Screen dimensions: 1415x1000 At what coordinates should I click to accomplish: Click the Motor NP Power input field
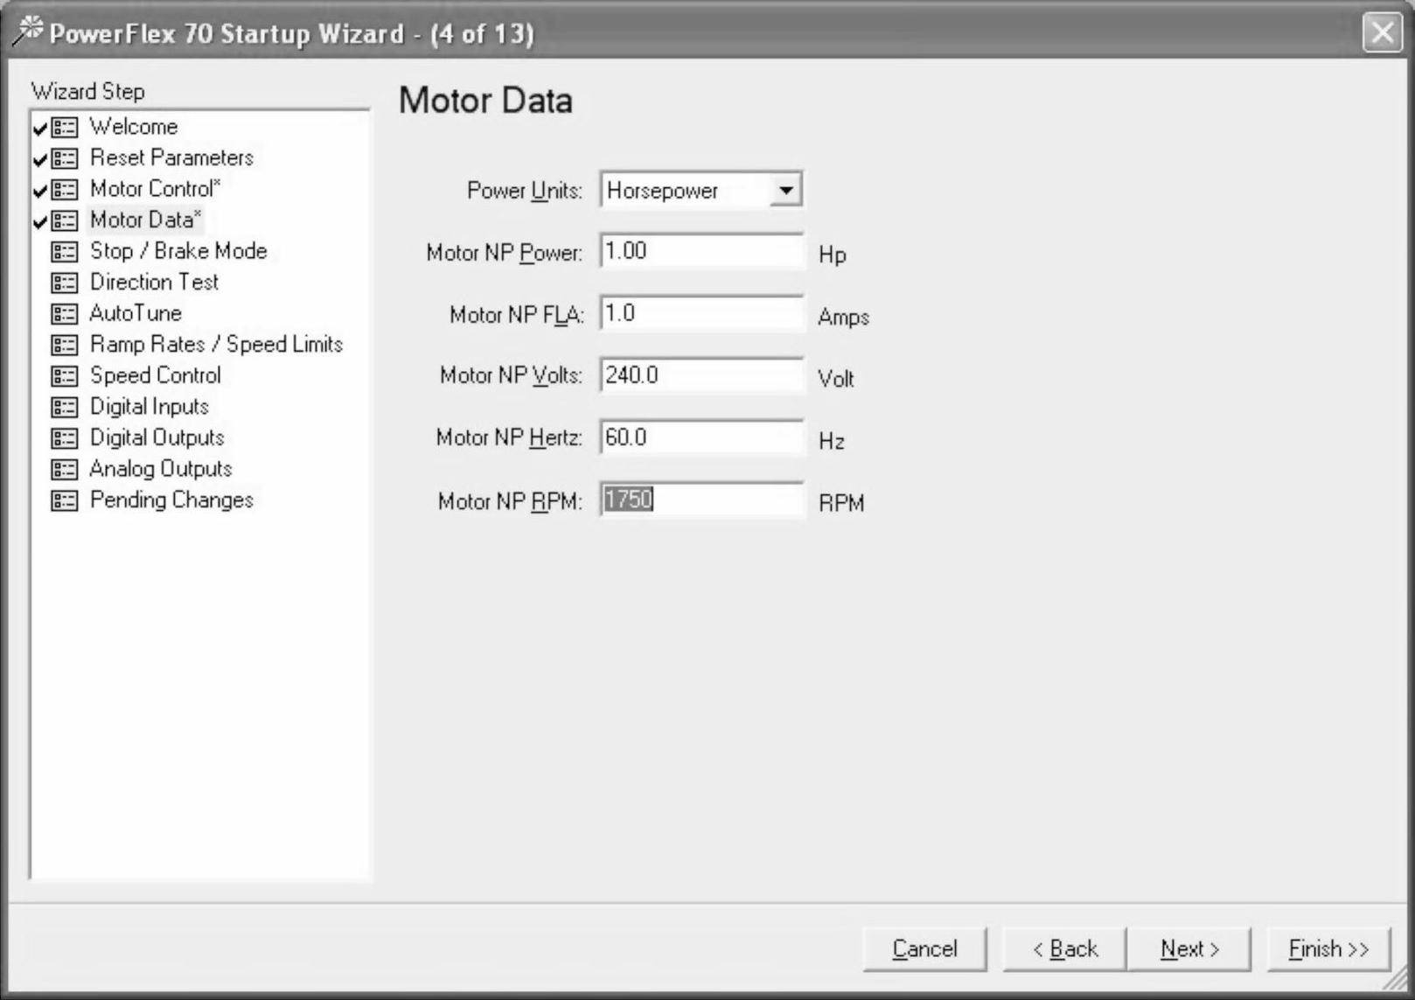(701, 252)
